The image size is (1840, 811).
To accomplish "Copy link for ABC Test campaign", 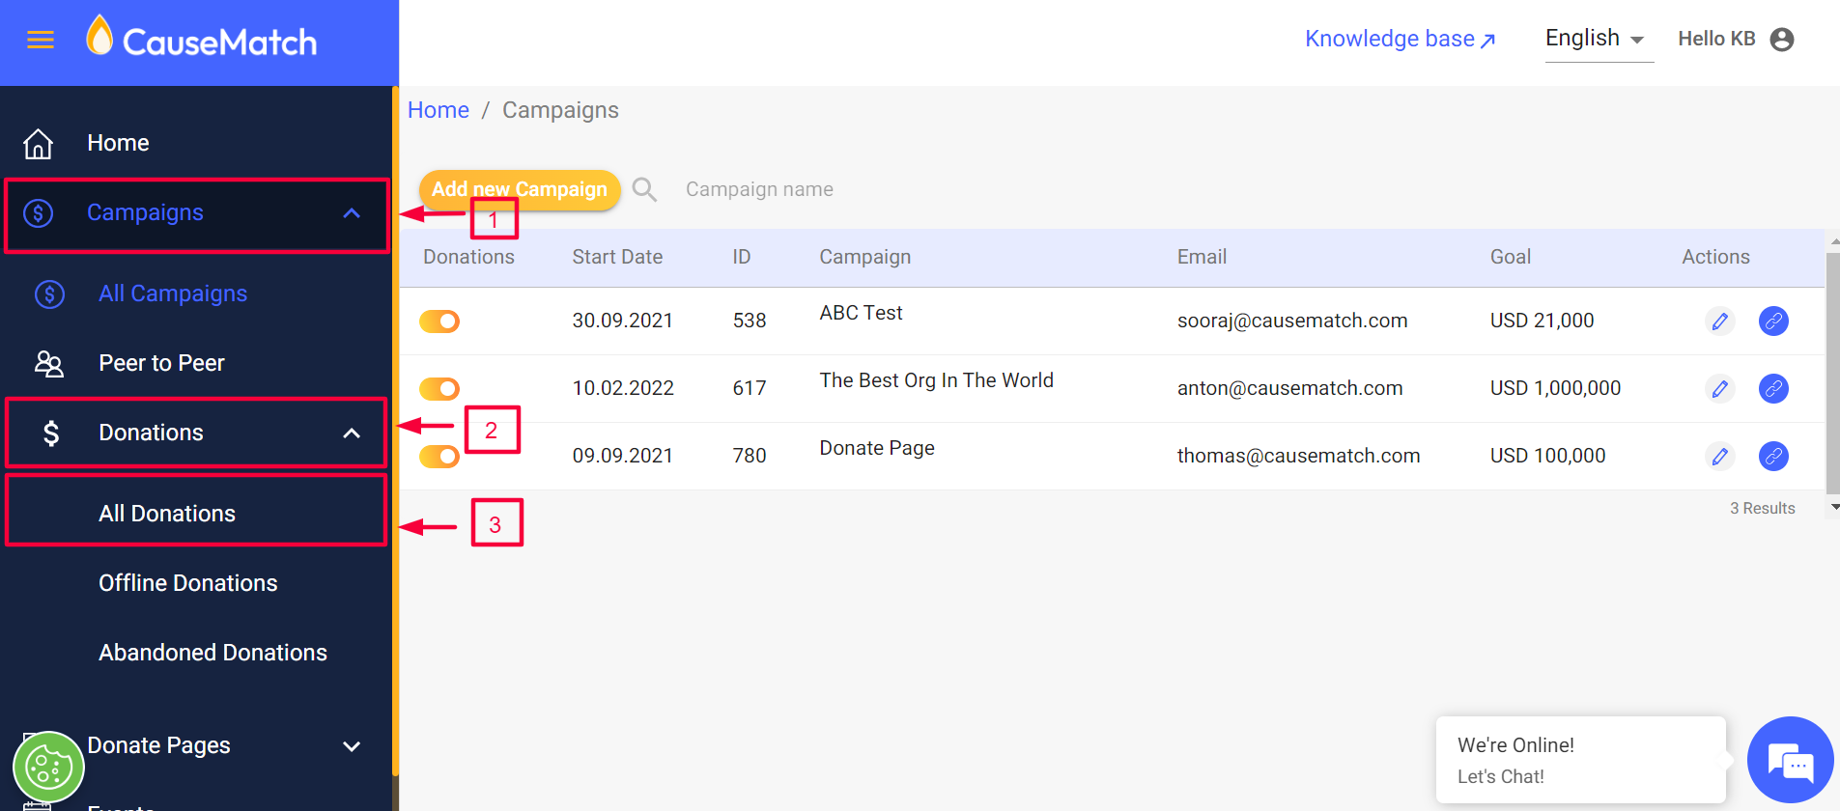I will pyautogui.click(x=1773, y=321).
